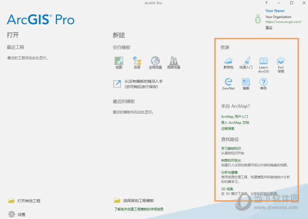The height and width of the screenshot is (219, 308).
Task: Open the Blog (博客) resource icon
Action: (x=246, y=82)
